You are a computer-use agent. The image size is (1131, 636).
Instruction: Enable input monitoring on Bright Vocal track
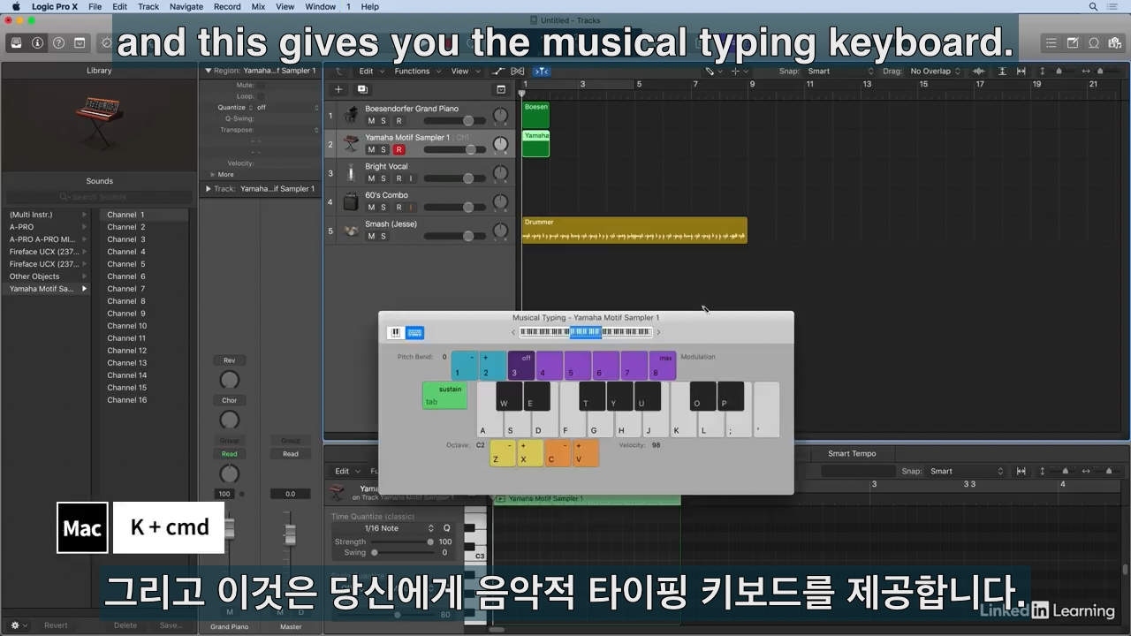coord(411,178)
